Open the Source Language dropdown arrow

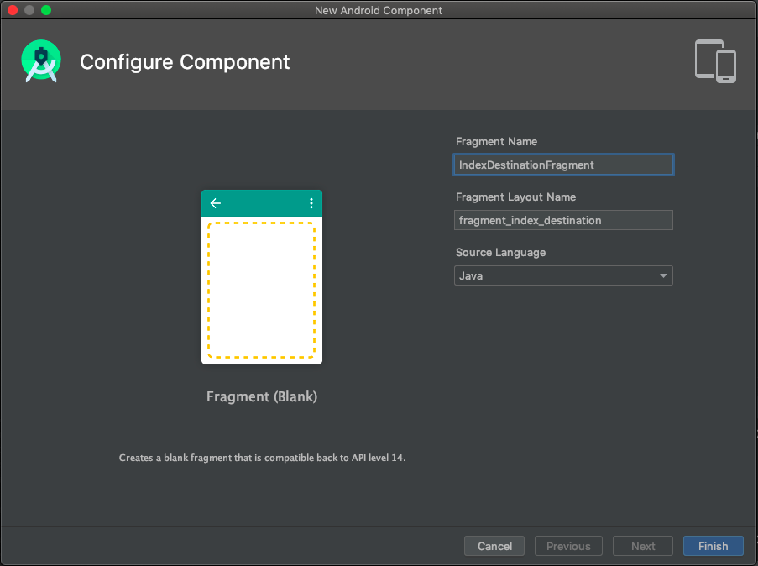pyautogui.click(x=663, y=275)
